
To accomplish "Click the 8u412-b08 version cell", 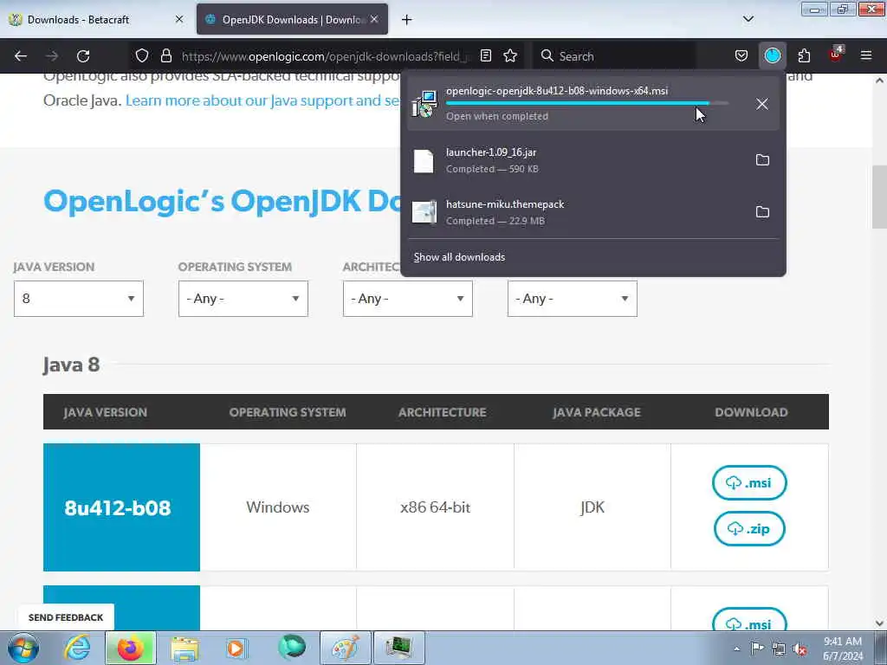I will [121, 507].
